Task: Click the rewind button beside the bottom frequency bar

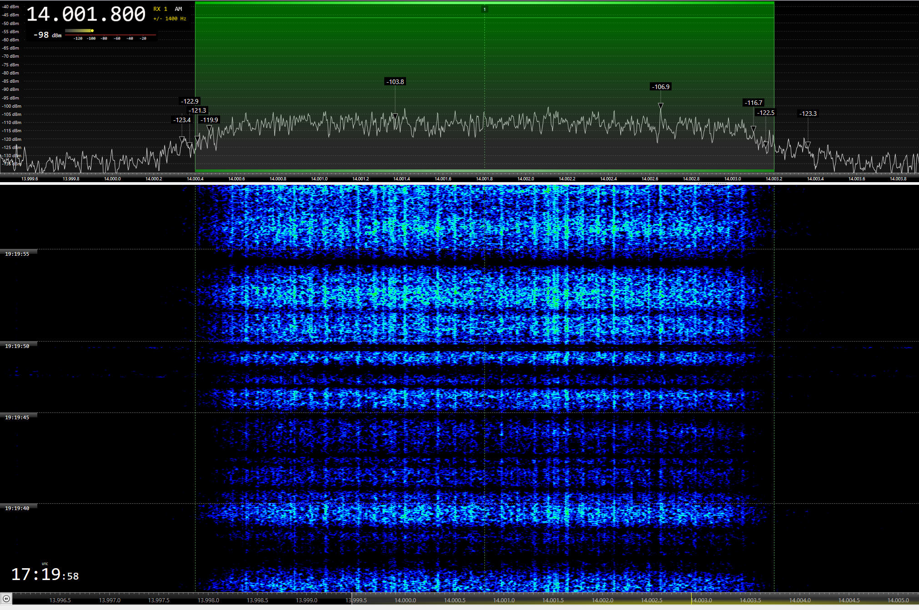Action: click(x=6, y=599)
